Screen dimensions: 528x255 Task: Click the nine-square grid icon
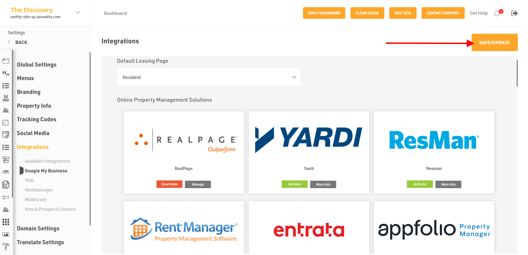click(x=6, y=222)
